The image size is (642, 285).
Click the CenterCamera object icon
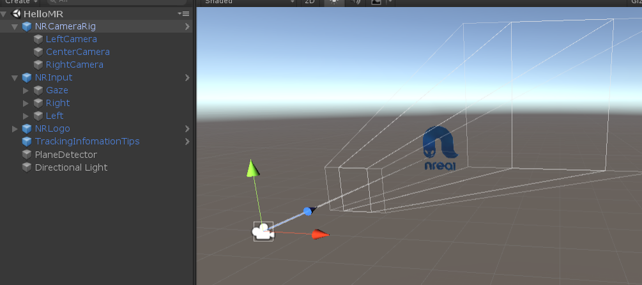(x=38, y=52)
